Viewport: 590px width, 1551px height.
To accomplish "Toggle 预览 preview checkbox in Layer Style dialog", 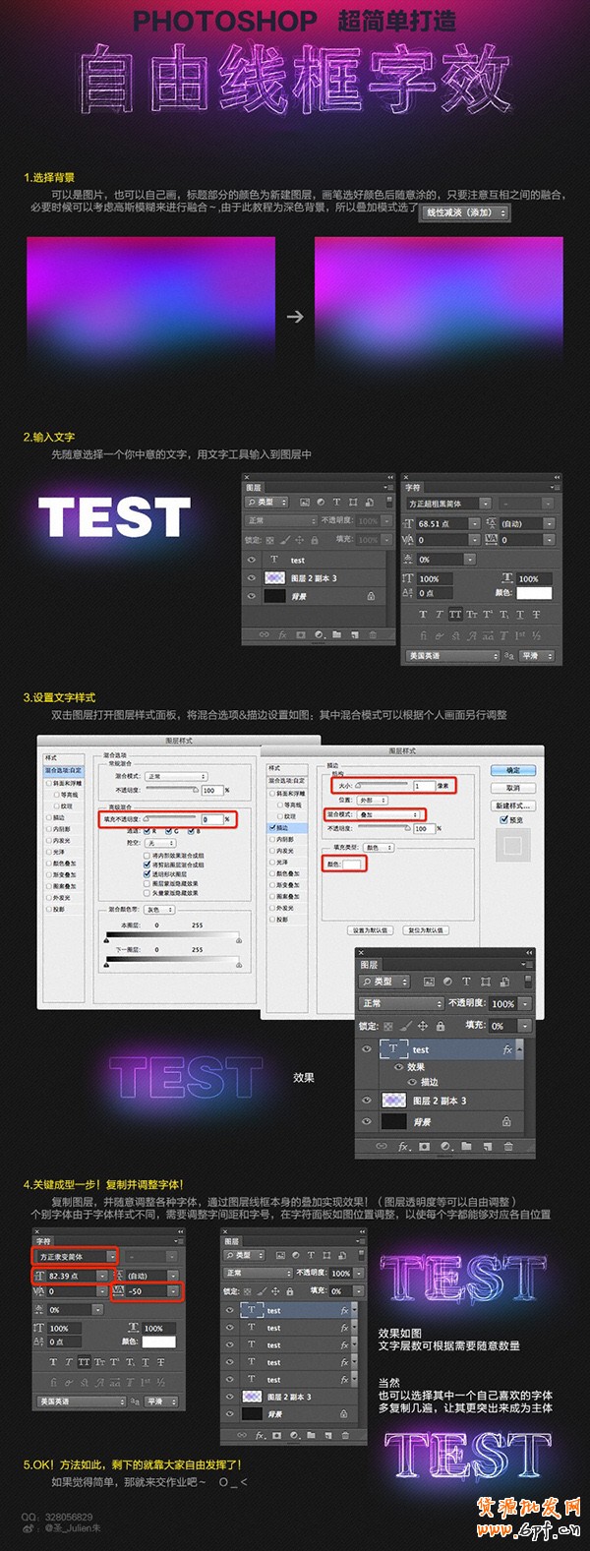I will click(x=504, y=820).
